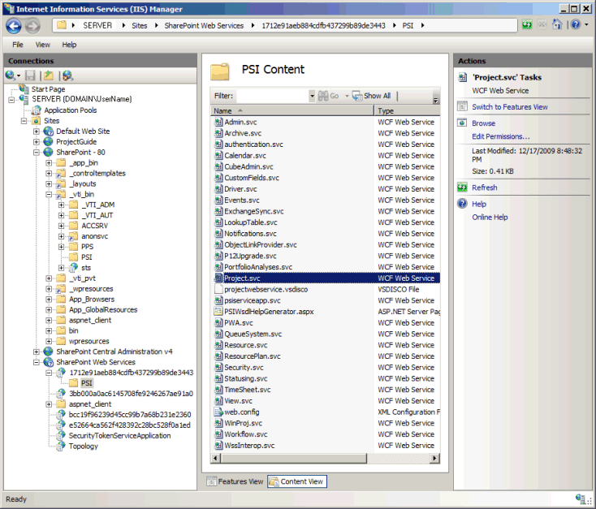Collapse the SharePoint - 80 site
Screen dimensions: 596x509
click(x=36, y=153)
